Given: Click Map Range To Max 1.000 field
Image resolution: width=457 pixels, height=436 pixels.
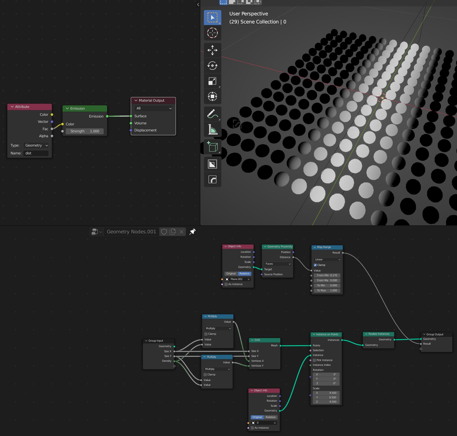Looking at the screenshot, I should pyautogui.click(x=327, y=290).
